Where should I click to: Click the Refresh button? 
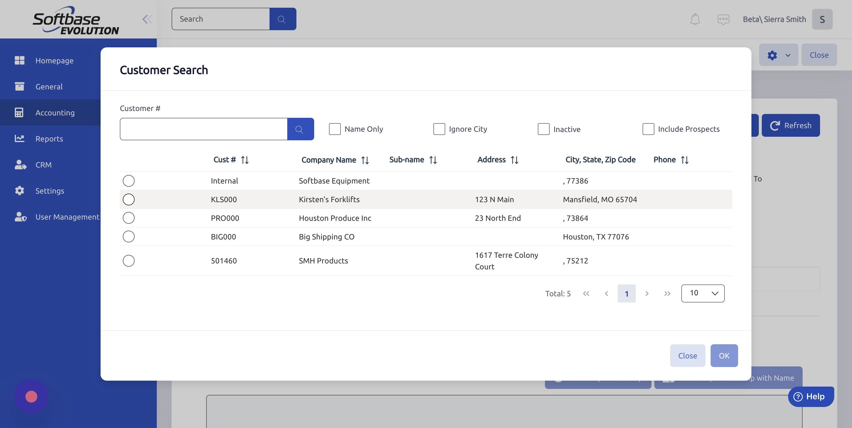791,125
